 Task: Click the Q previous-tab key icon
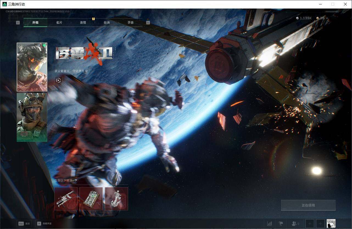coord(18,23)
